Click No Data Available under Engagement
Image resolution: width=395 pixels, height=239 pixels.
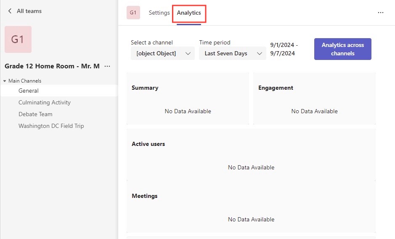point(314,111)
